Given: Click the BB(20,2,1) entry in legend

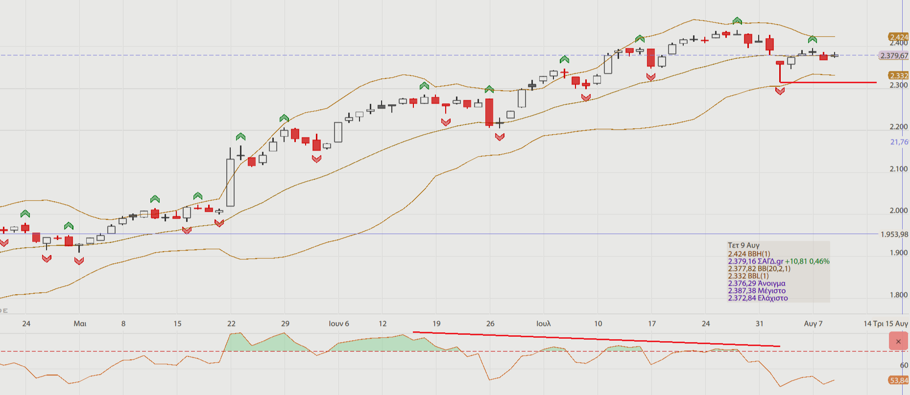Looking at the screenshot, I should [x=759, y=269].
